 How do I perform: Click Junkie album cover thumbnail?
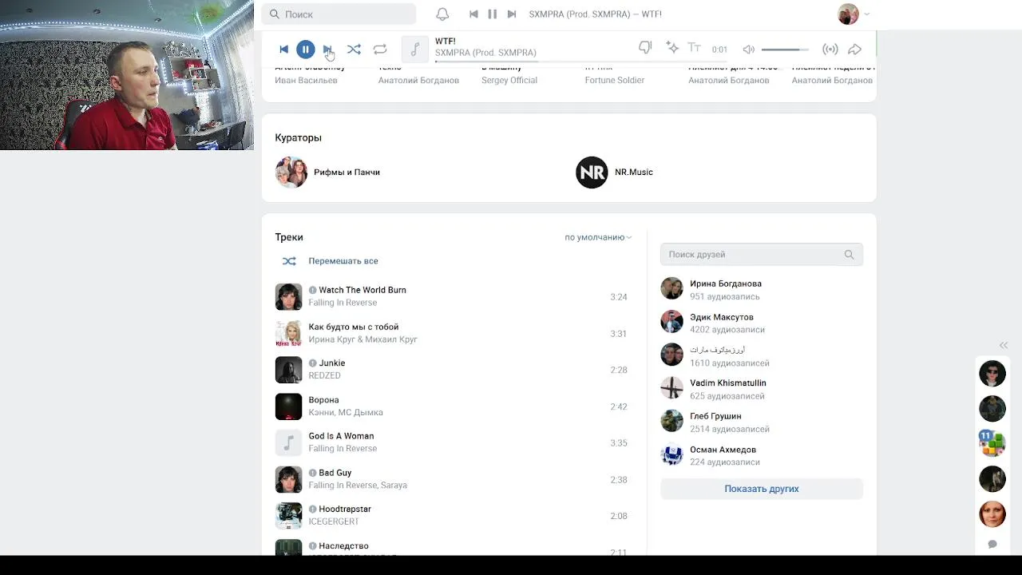click(x=289, y=370)
